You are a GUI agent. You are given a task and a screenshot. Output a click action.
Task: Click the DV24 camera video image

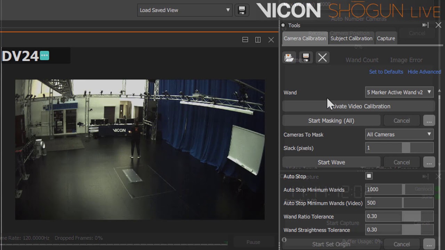(x=140, y=150)
